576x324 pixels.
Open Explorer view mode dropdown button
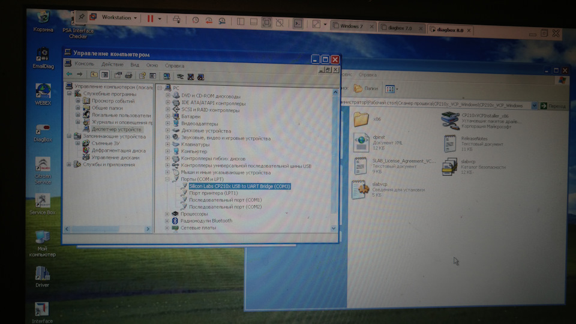(392, 89)
